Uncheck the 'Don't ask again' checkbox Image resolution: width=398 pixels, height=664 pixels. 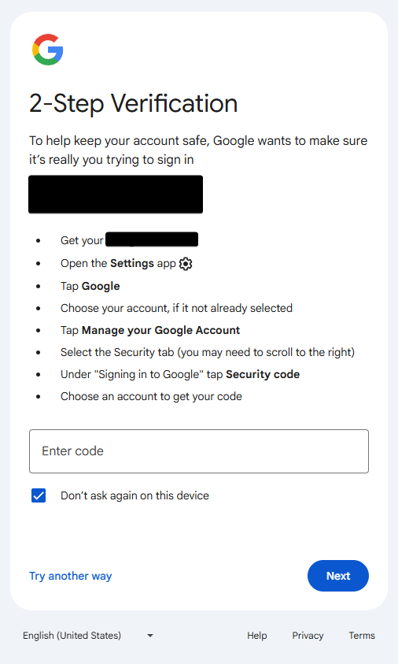[x=39, y=495]
